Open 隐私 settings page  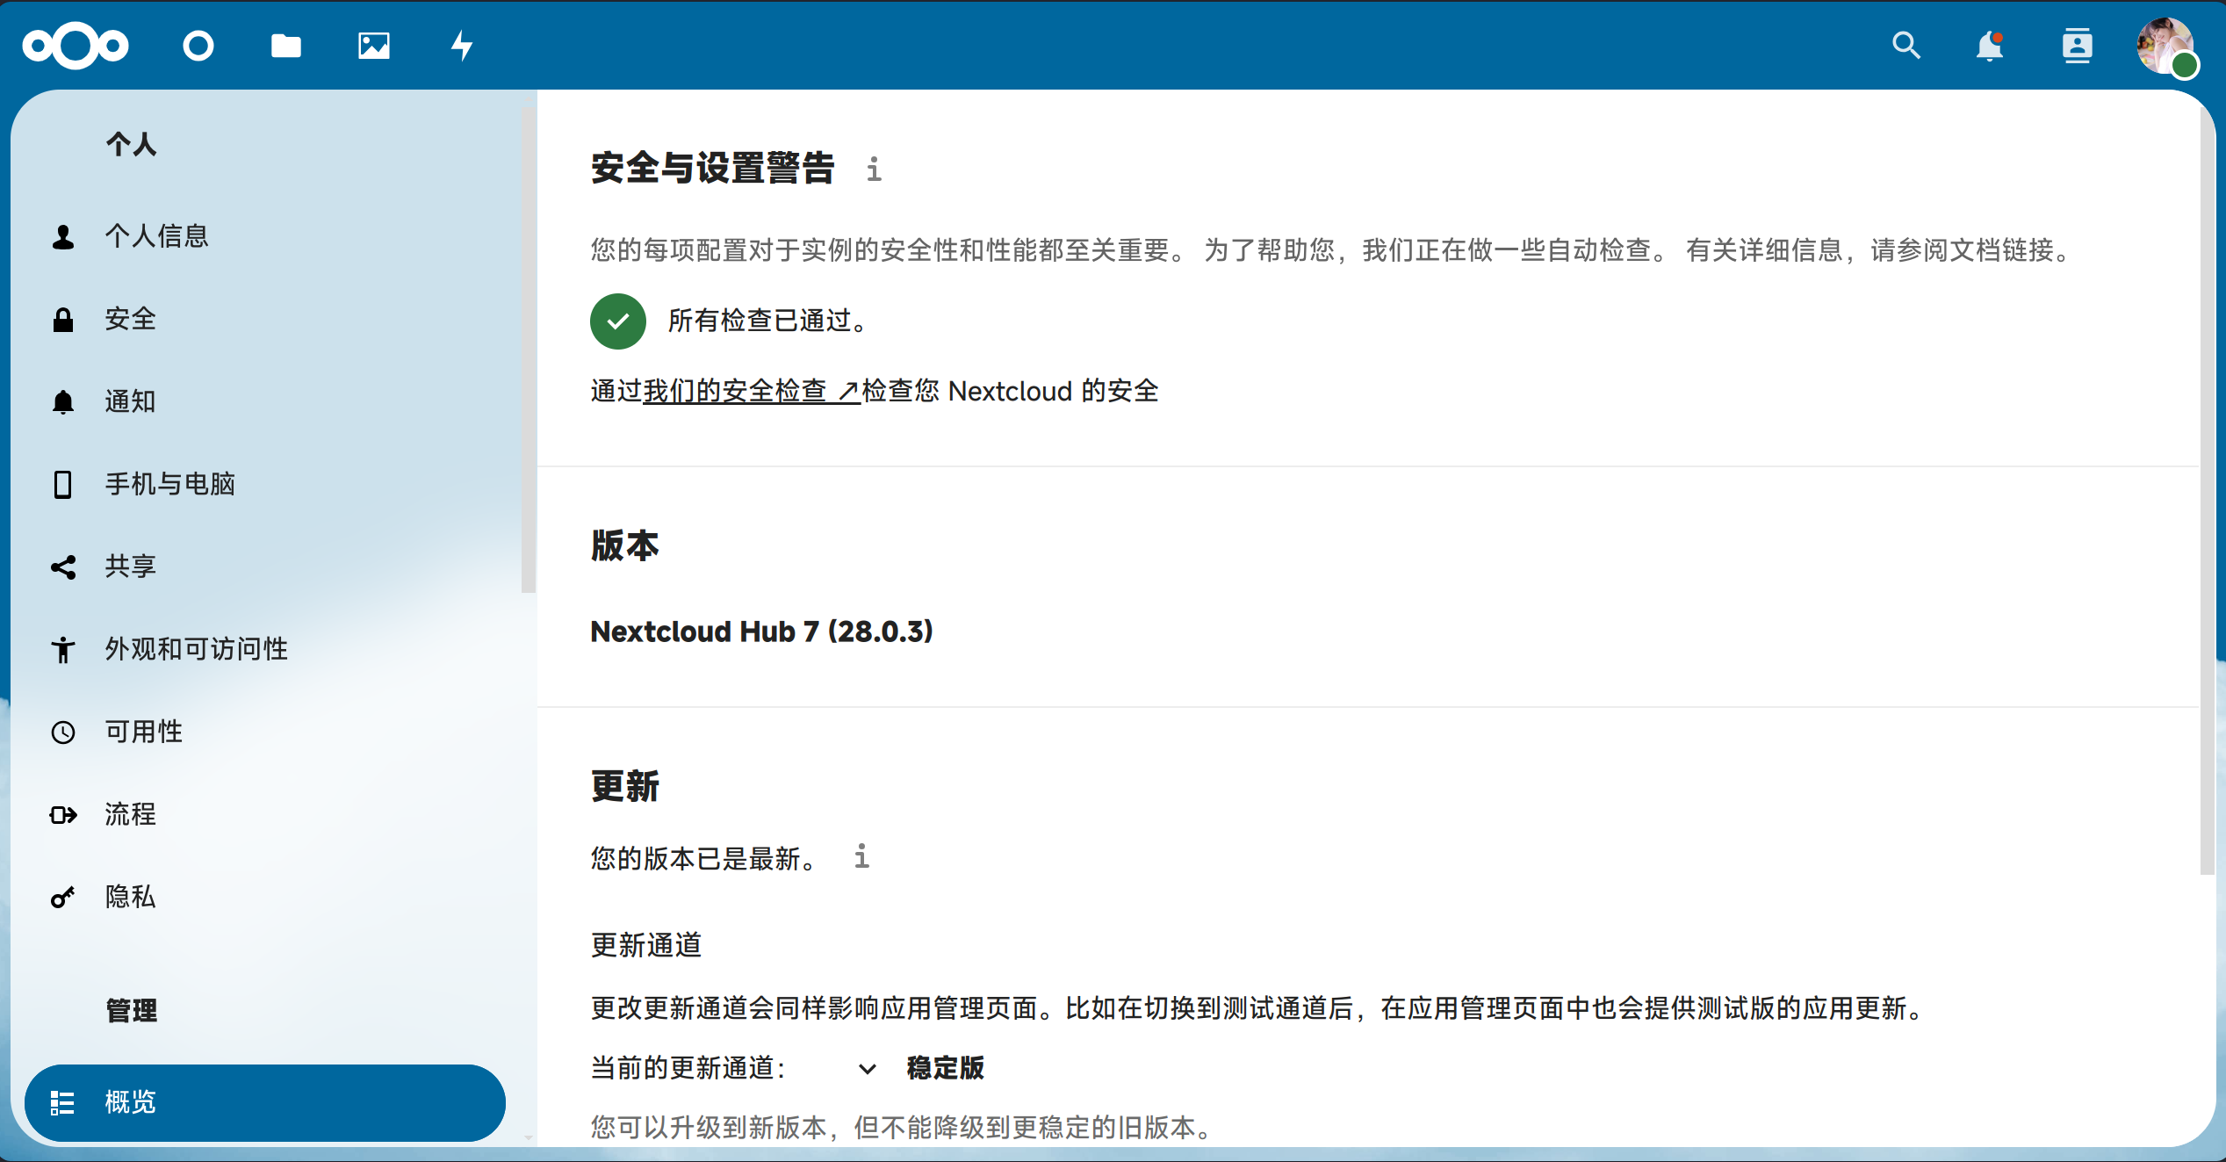click(x=265, y=897)
